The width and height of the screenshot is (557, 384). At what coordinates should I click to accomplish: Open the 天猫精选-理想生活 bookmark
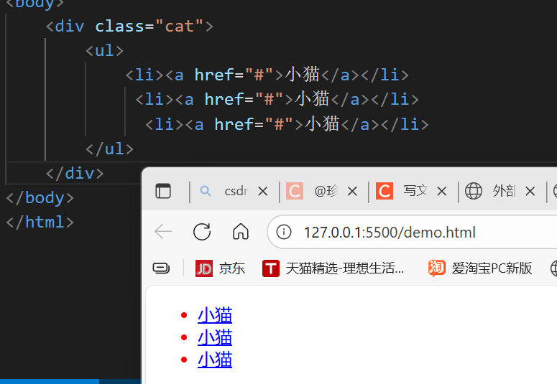click(x=333, y=268)
